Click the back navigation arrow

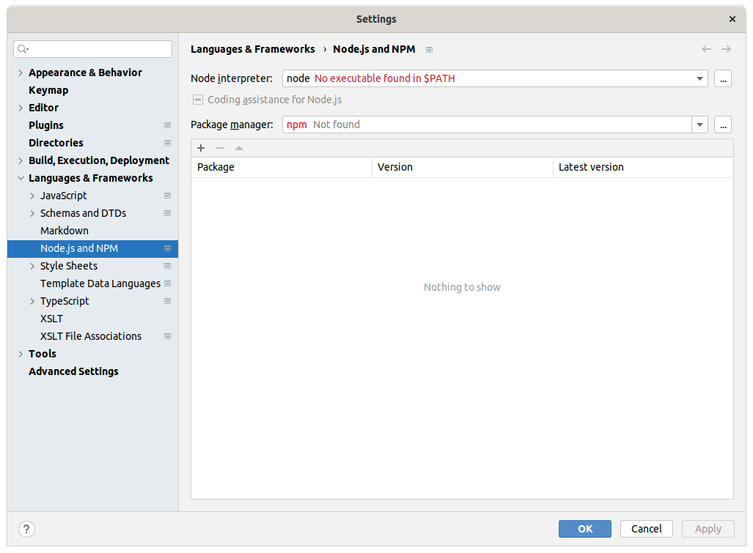(706, 49)
